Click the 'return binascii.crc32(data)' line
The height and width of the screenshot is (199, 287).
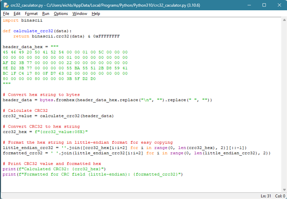(x=66, y=36)
